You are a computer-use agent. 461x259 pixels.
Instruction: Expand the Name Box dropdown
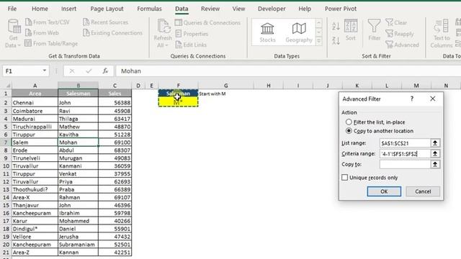coord(45,71)
